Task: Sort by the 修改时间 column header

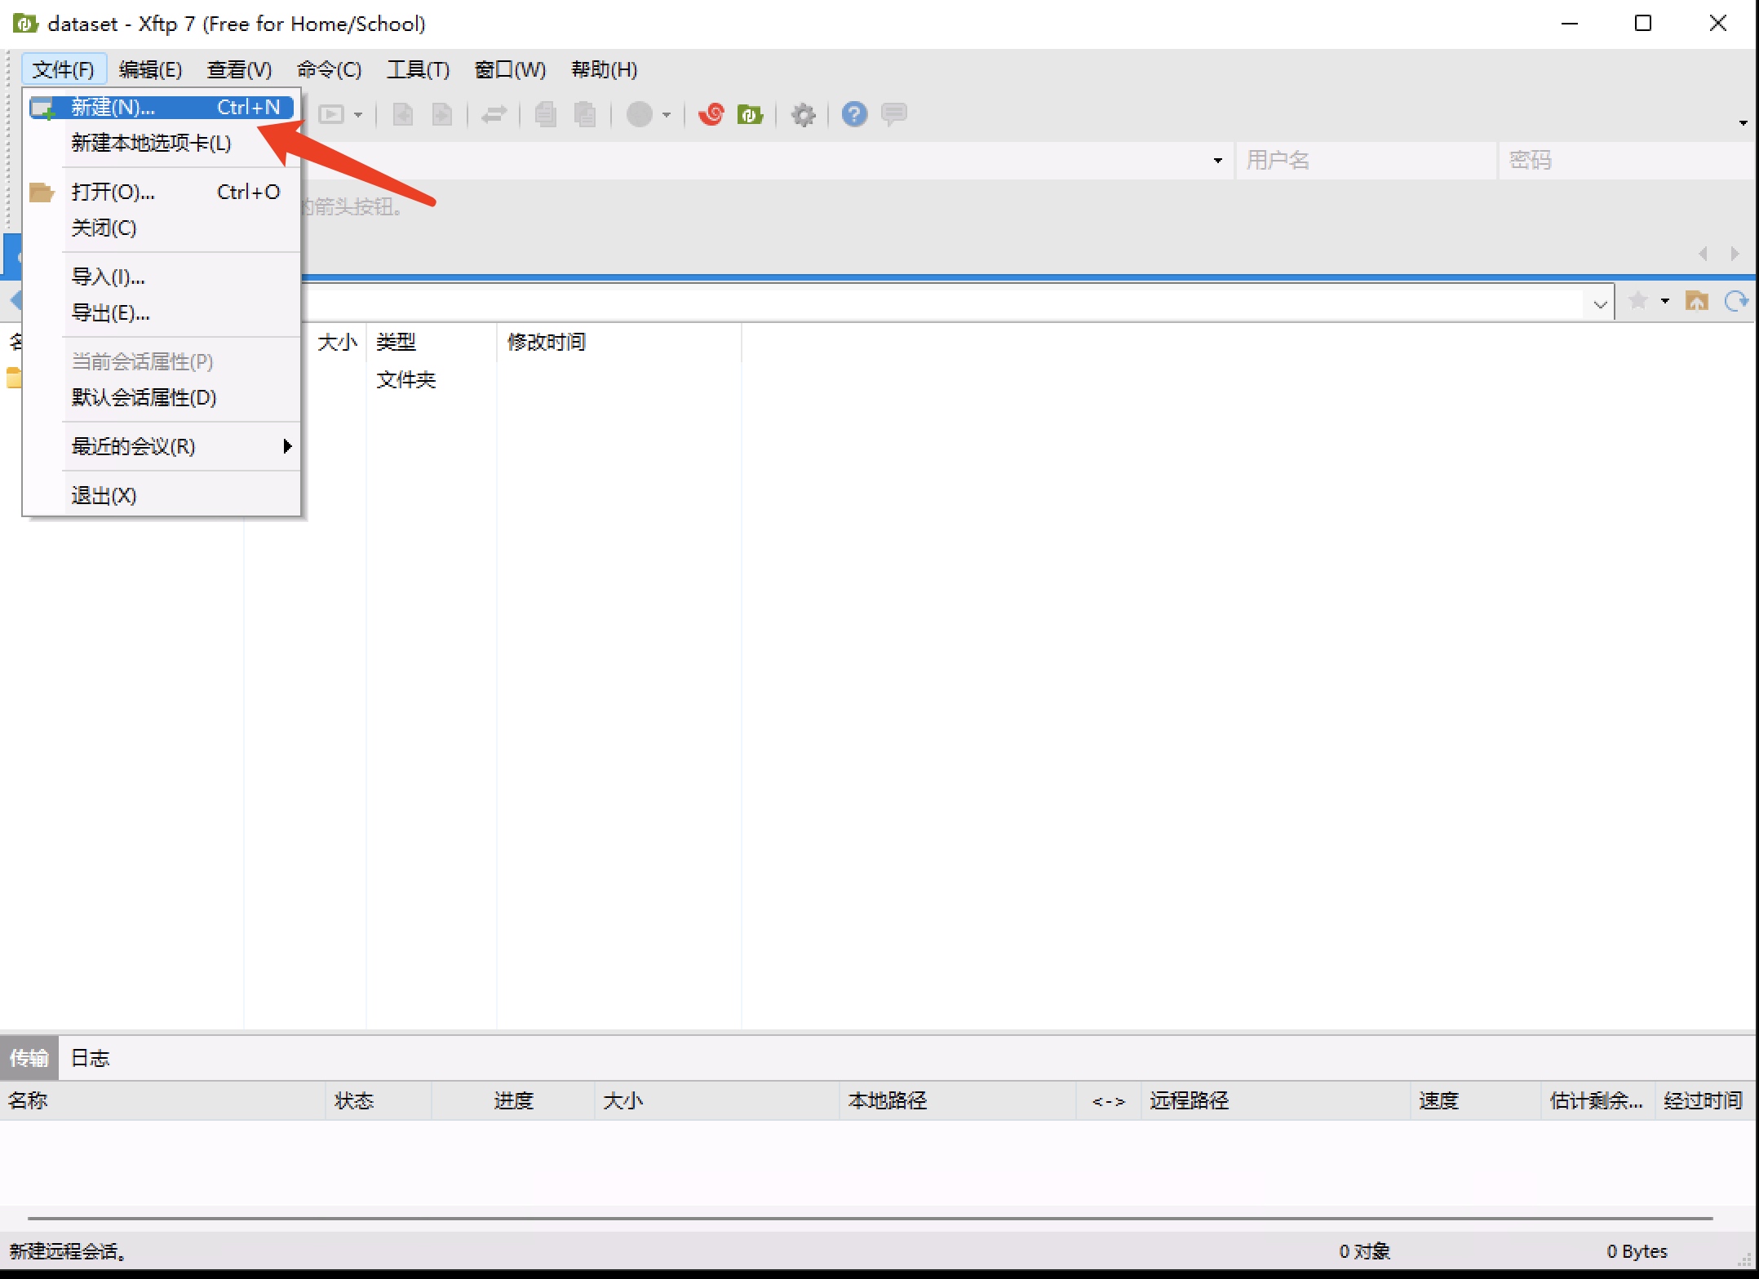Action: coord(547,342)
